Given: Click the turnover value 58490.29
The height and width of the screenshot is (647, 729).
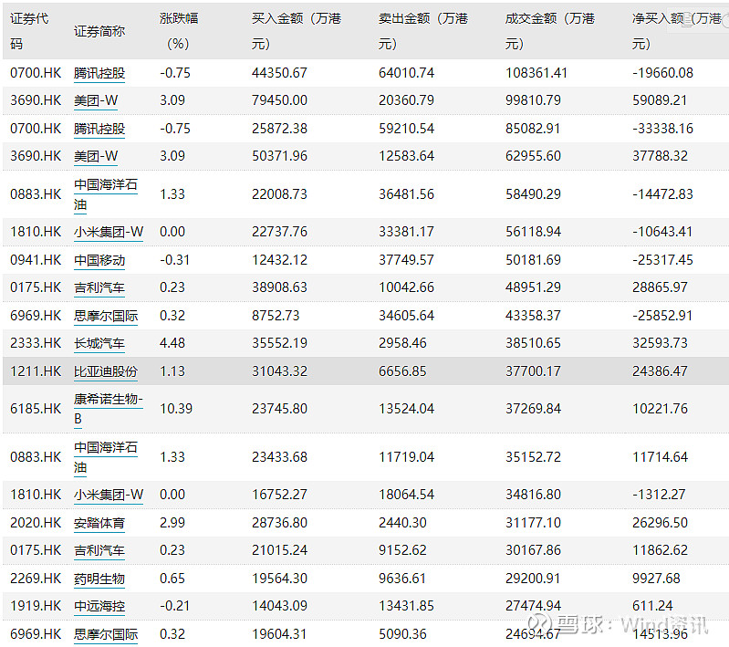Looking at the screenshot, I should click(533, 194).
